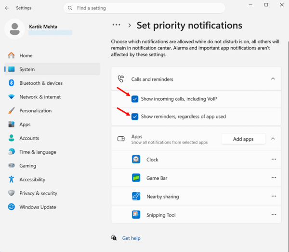Click the Home house icon

[x=11, y=55]
